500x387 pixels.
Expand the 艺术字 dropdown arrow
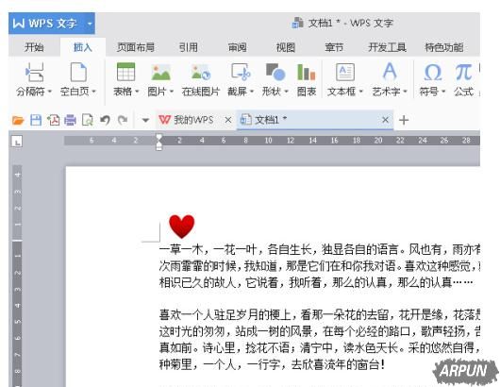405,92
